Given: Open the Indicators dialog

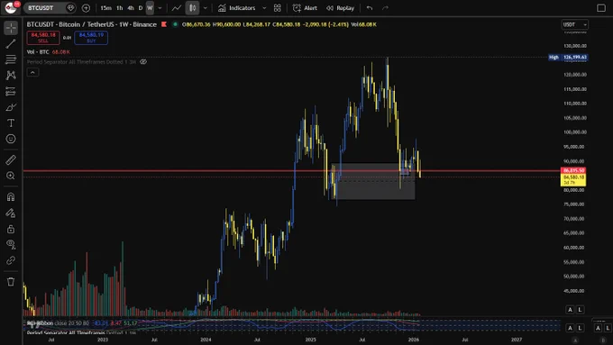Looking at the screenshot, I should [236, 8].
